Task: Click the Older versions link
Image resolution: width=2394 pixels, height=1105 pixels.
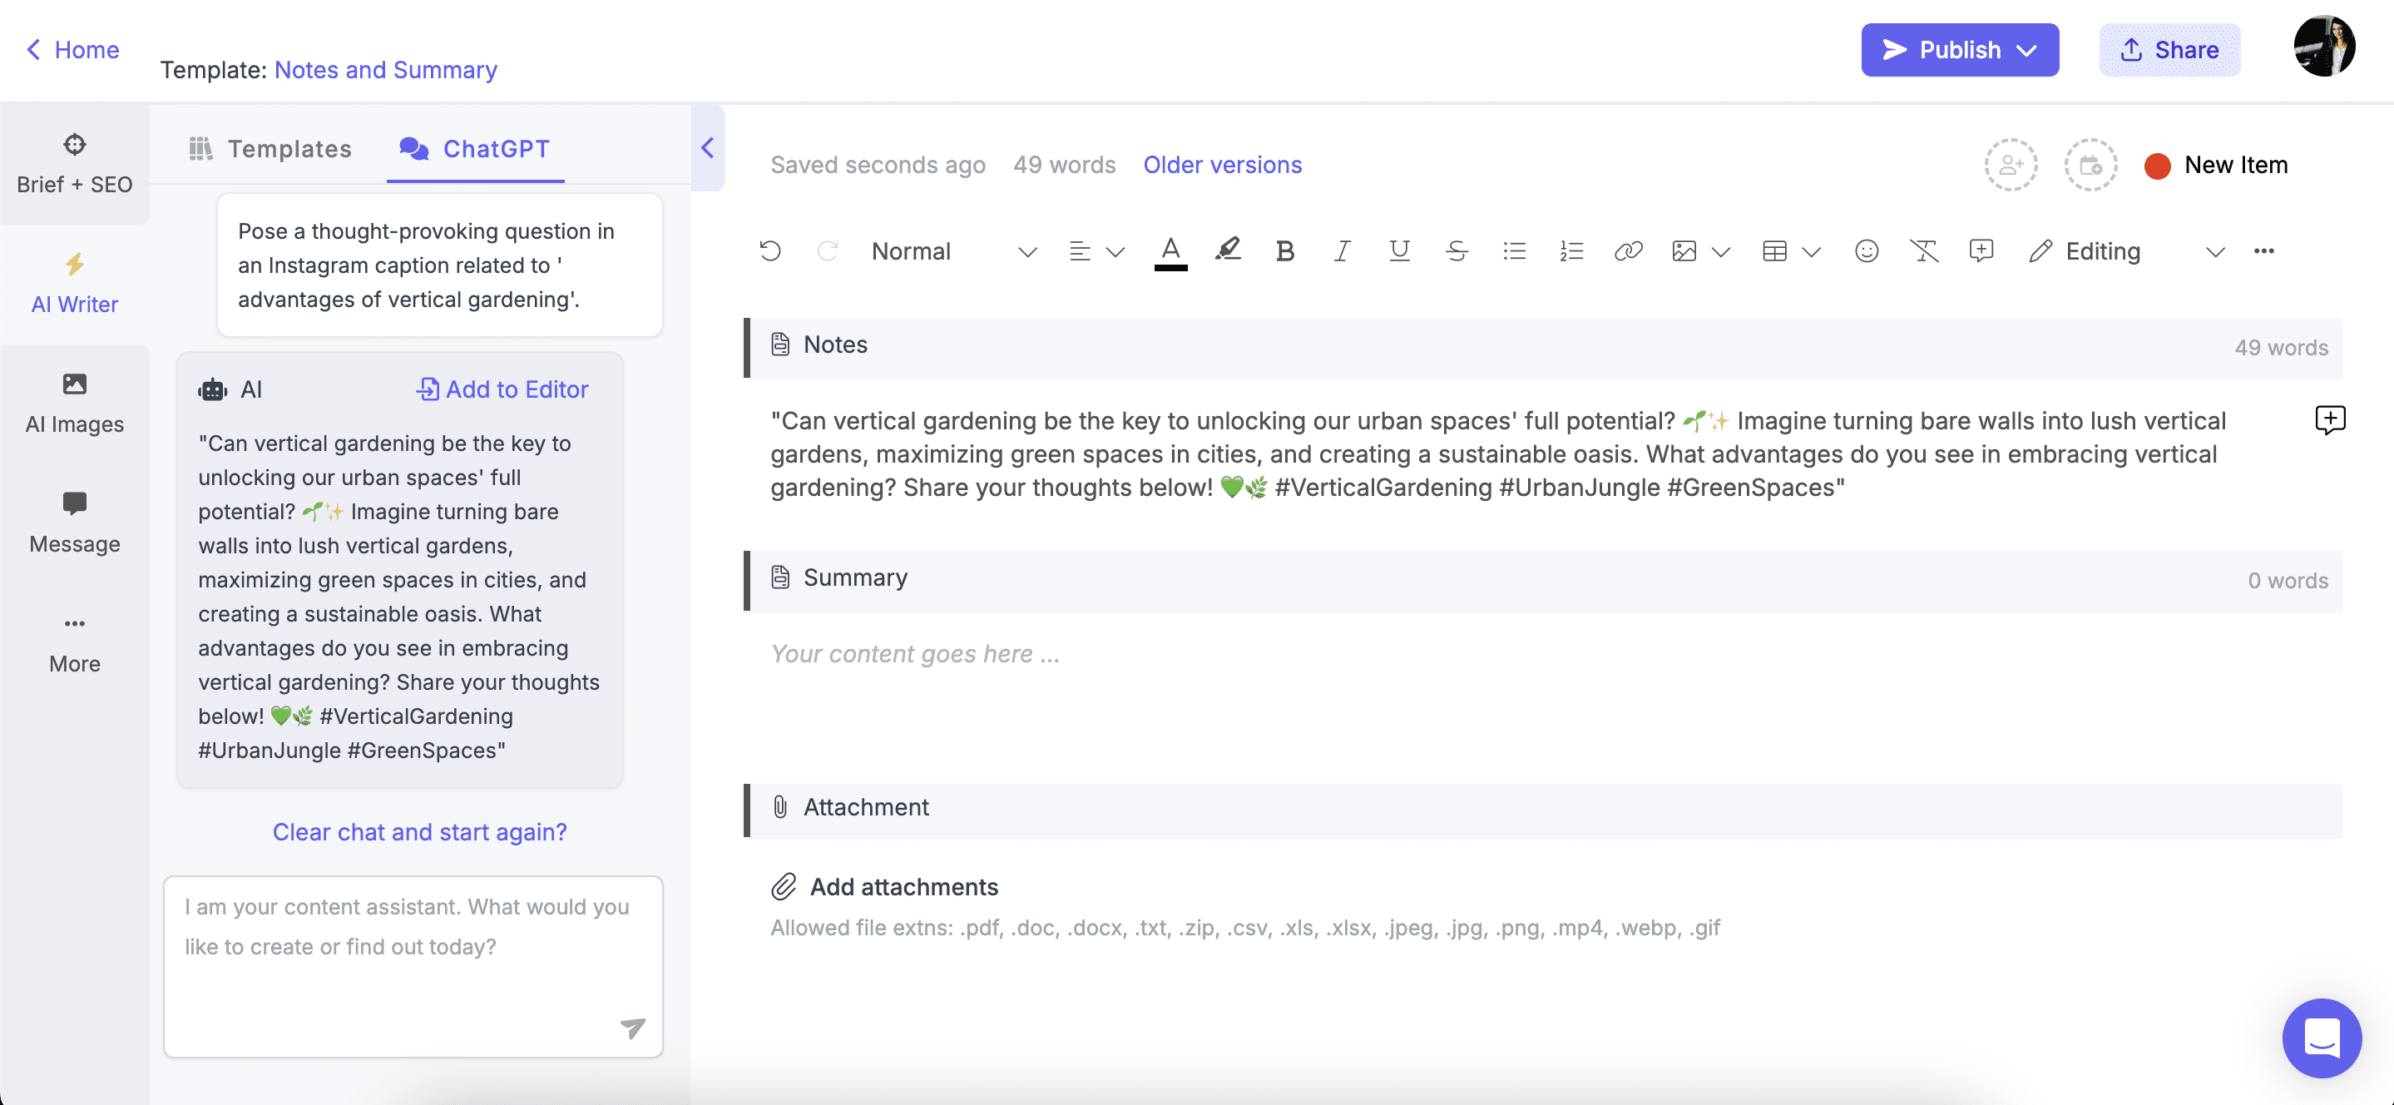Action: click(x=1223, y=165)
